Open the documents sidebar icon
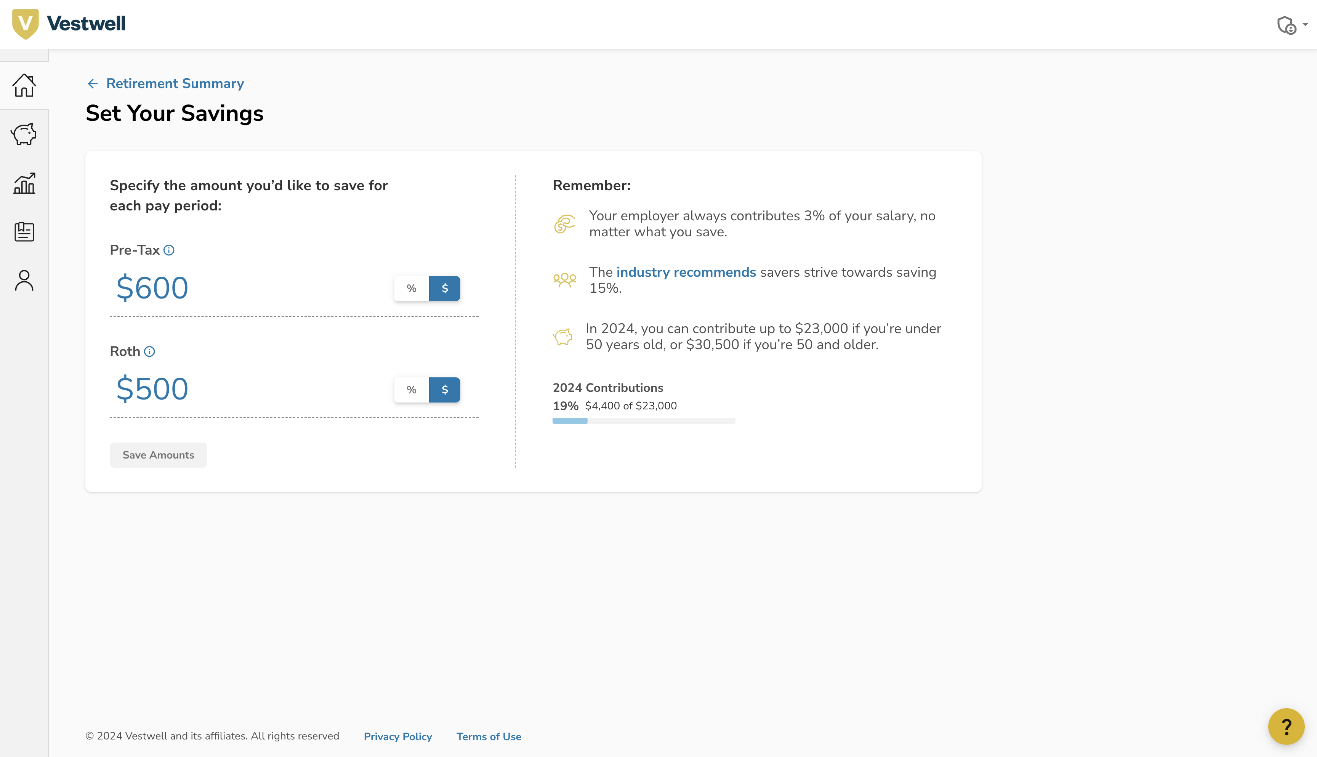The width and height of the screenshot is (1317, 757). (x=24, y=232)
